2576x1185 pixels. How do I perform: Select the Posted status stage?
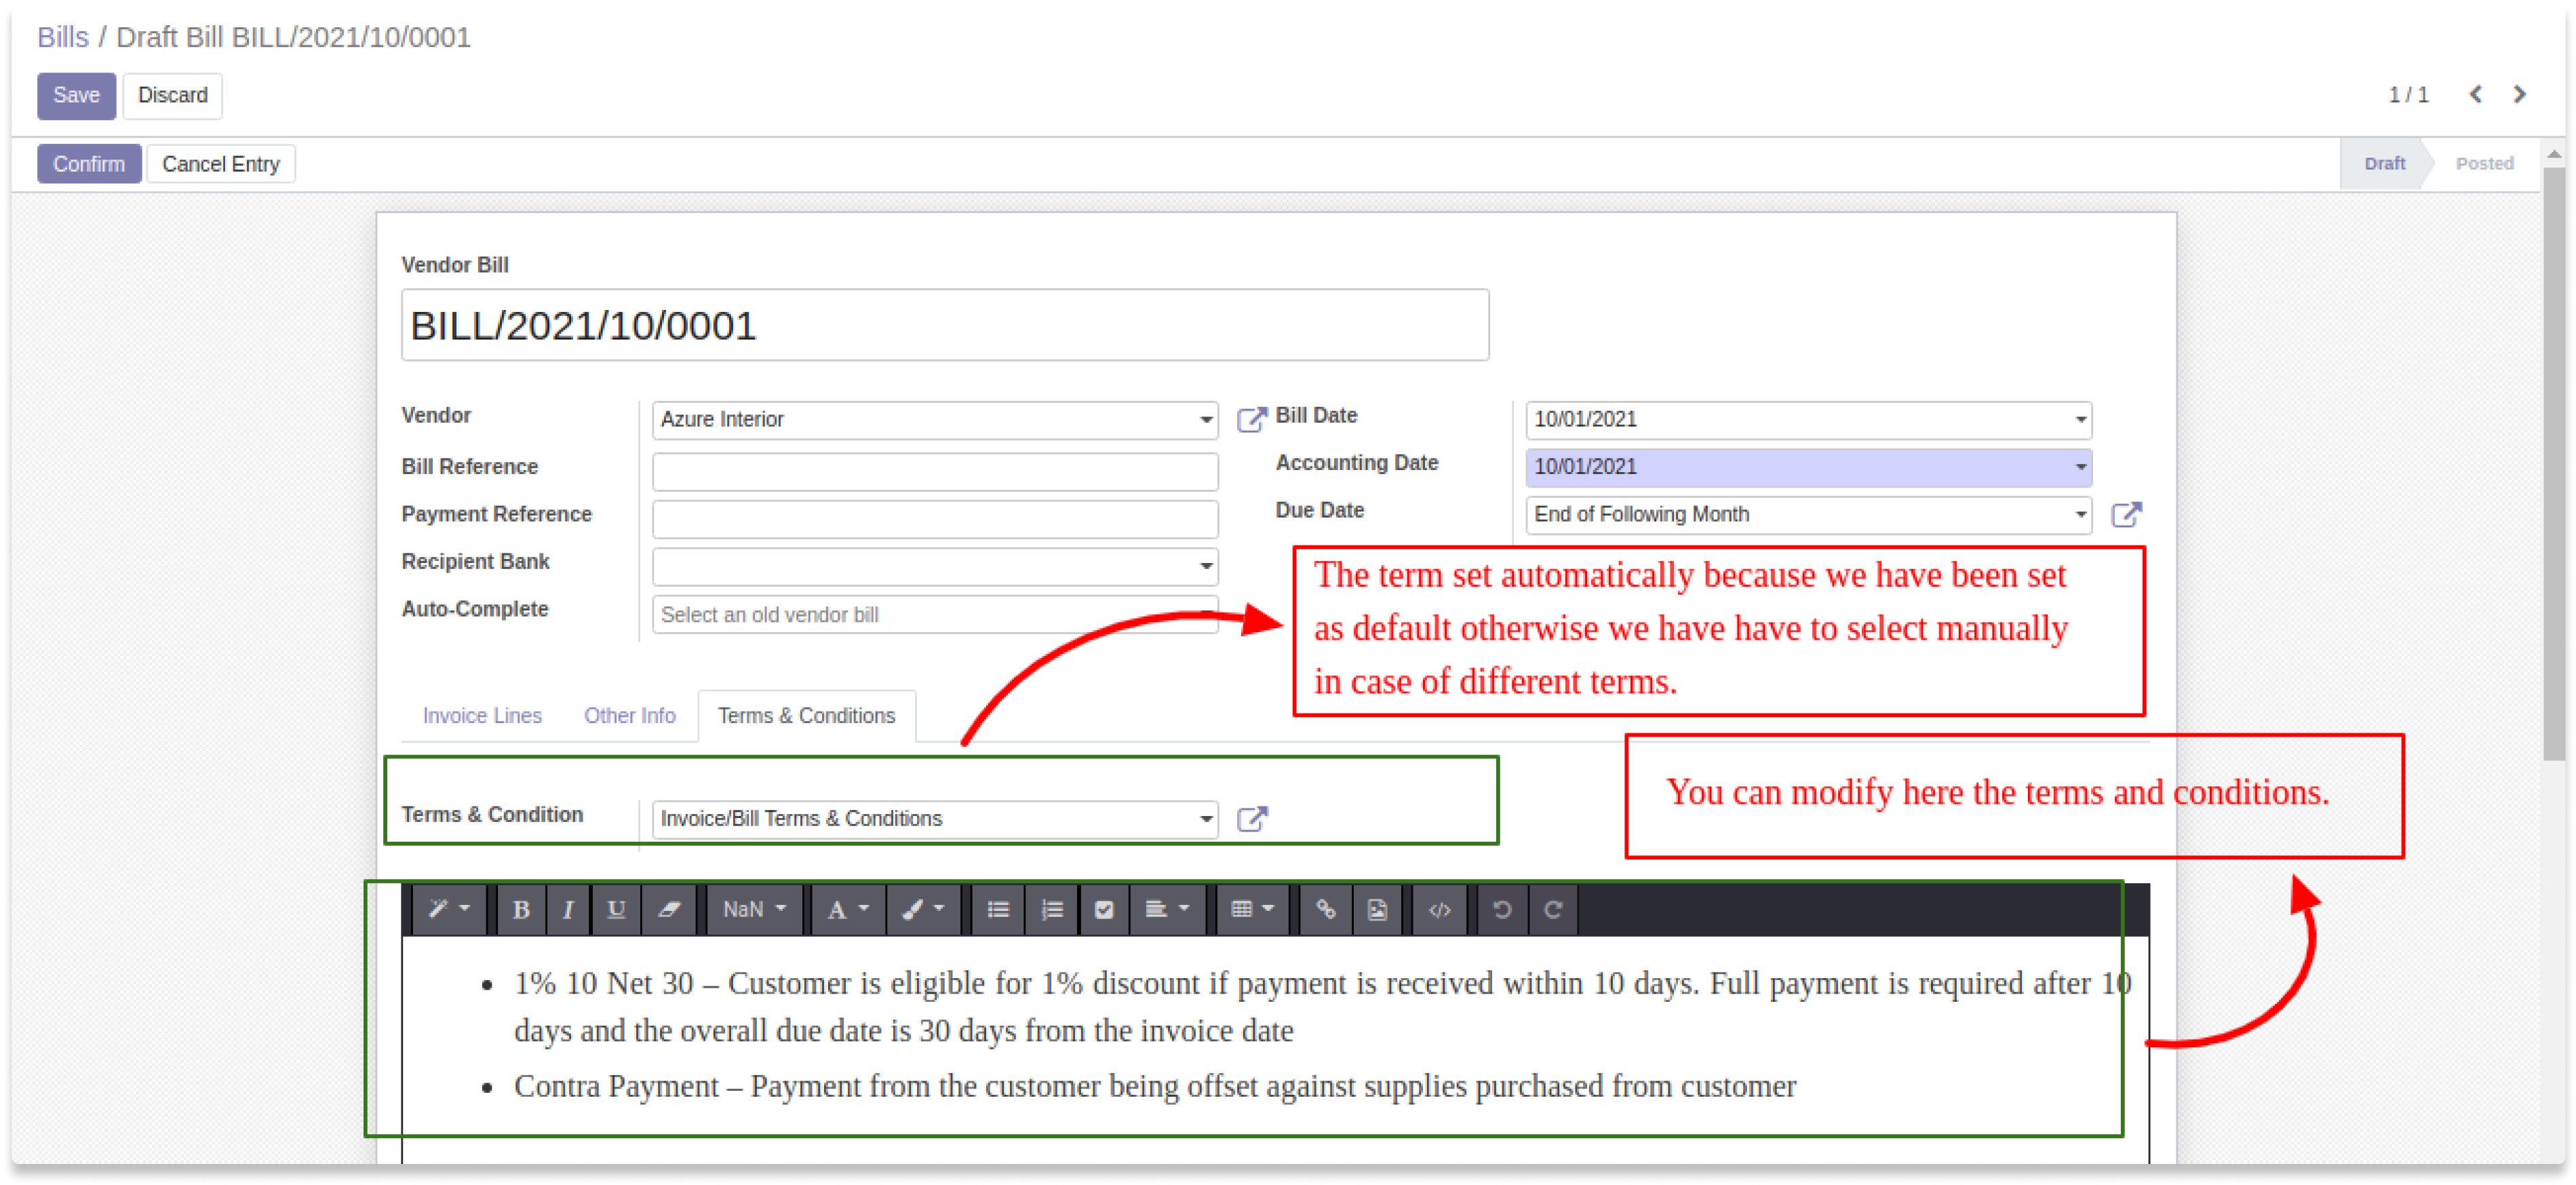[x=2484, y=163]
